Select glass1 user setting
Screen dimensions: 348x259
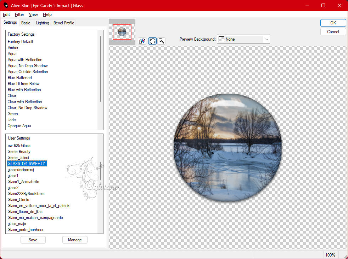(13, 176)
